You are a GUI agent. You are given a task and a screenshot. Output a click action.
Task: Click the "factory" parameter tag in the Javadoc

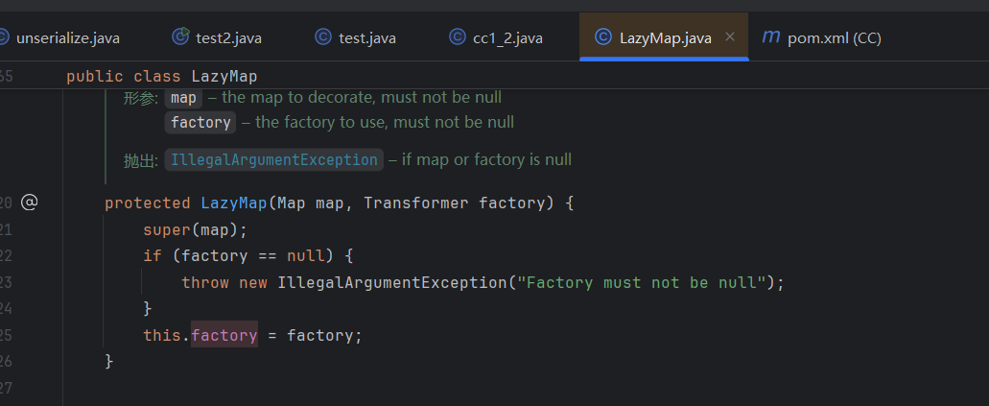[200, 123]
